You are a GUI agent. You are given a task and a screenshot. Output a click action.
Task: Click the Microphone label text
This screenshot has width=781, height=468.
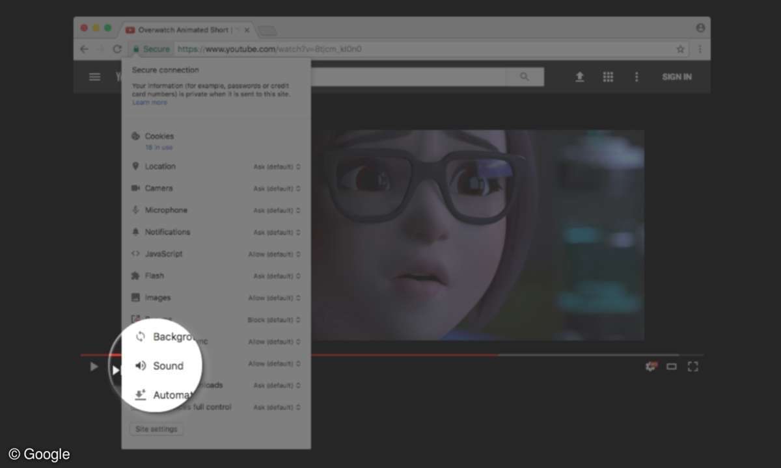point(166,210)
